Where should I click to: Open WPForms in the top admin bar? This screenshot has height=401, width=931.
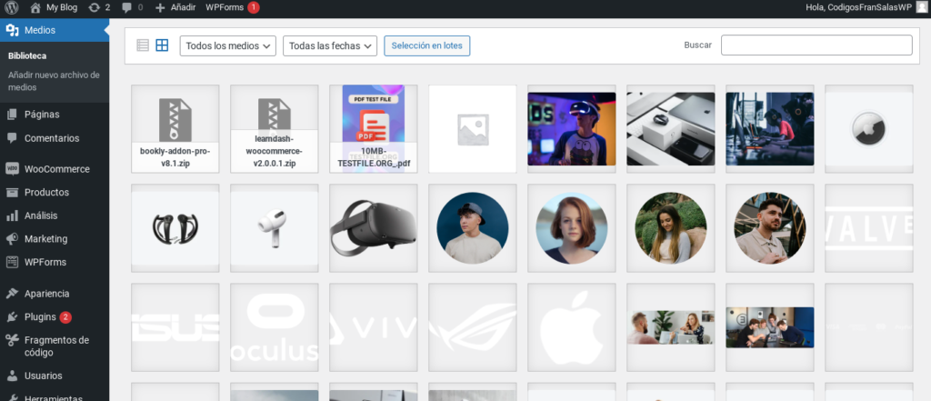[x=225, y=7]
